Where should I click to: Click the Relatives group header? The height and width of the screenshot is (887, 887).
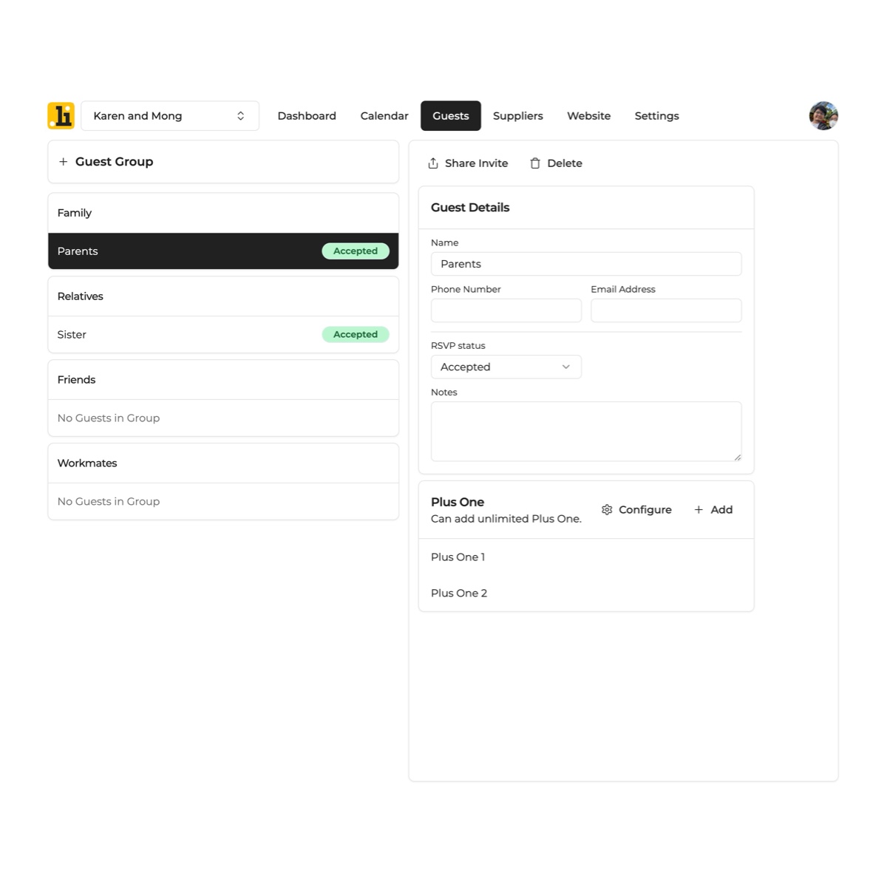[x=223, y=296]
